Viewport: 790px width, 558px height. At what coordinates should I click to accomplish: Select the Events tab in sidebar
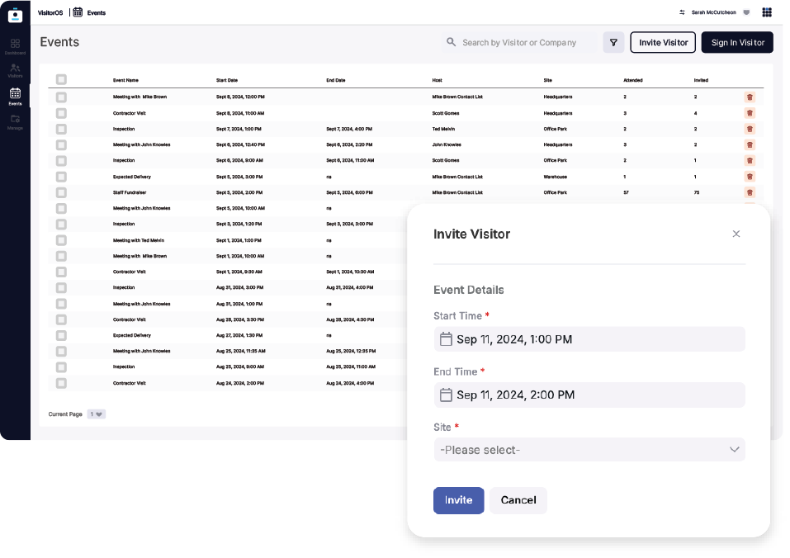coord(15,96)
